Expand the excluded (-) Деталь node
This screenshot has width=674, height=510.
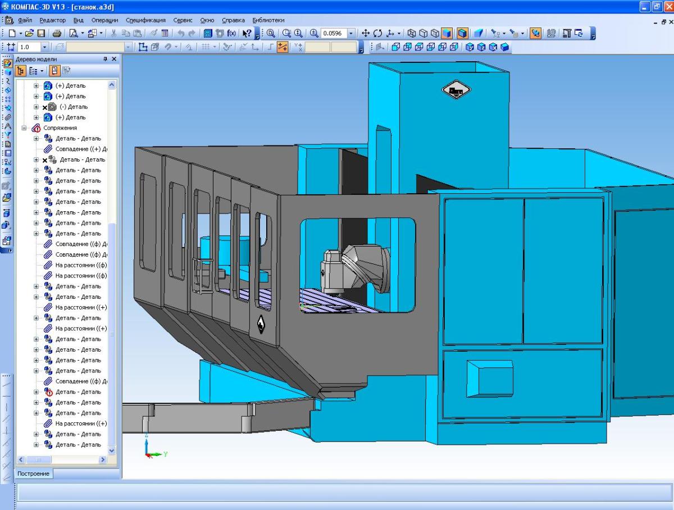tap(37, 107)
